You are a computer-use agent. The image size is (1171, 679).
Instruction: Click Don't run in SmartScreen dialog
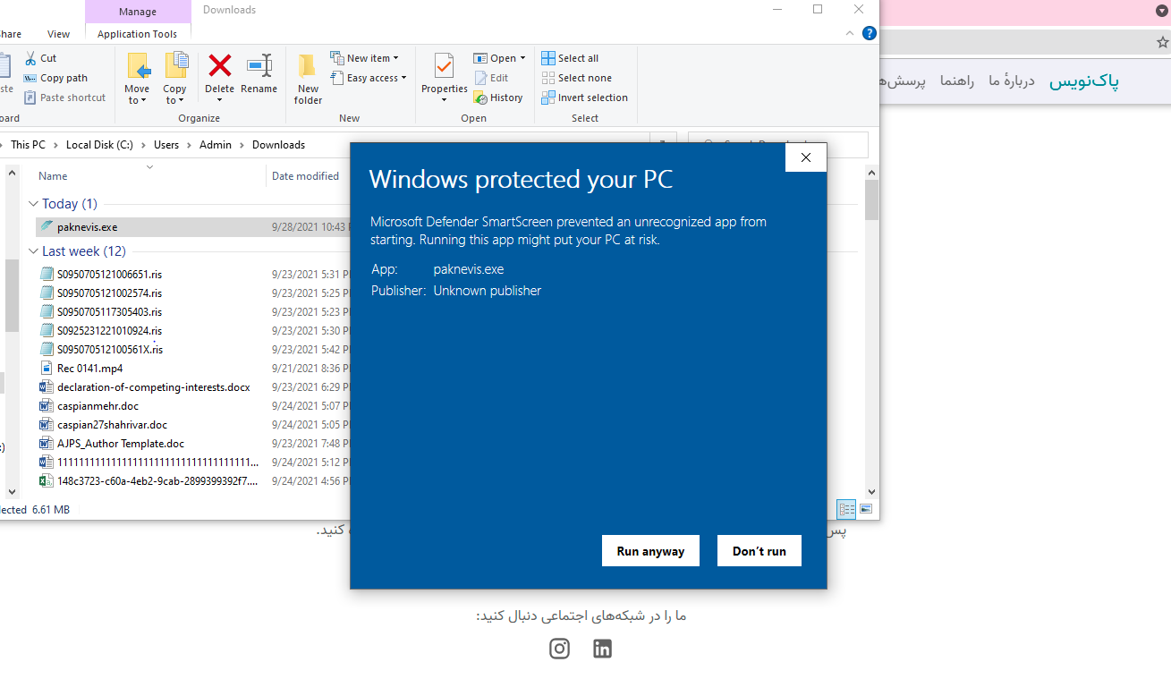759,551
